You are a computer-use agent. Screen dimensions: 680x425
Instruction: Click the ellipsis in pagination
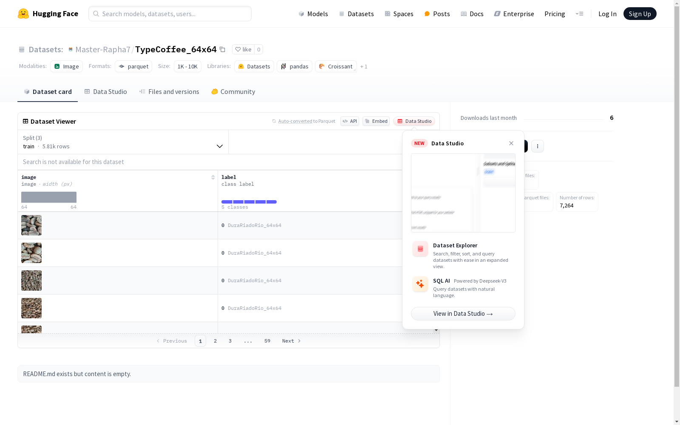coord(248,341)
